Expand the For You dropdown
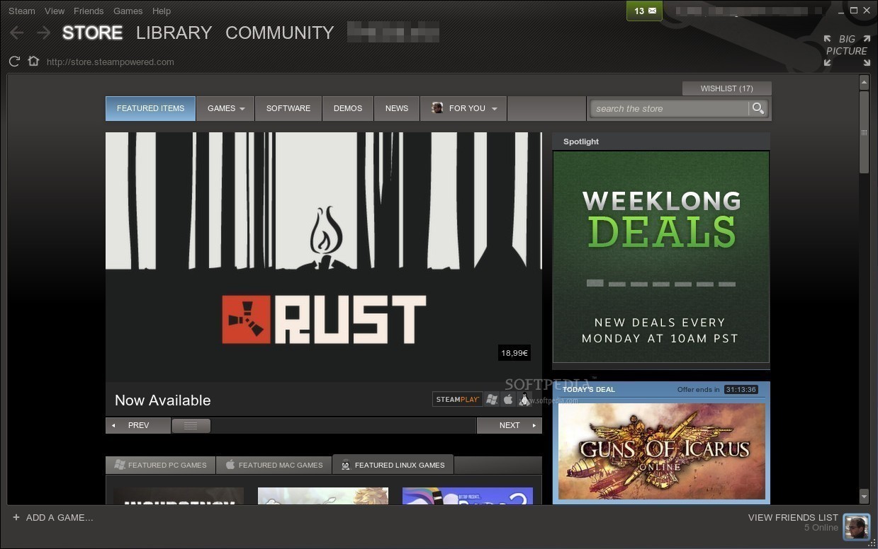The width and height of the screenshot is (878, 549). pos(463,108)
